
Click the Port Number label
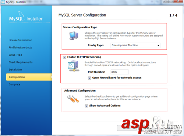tap(96, 72)
